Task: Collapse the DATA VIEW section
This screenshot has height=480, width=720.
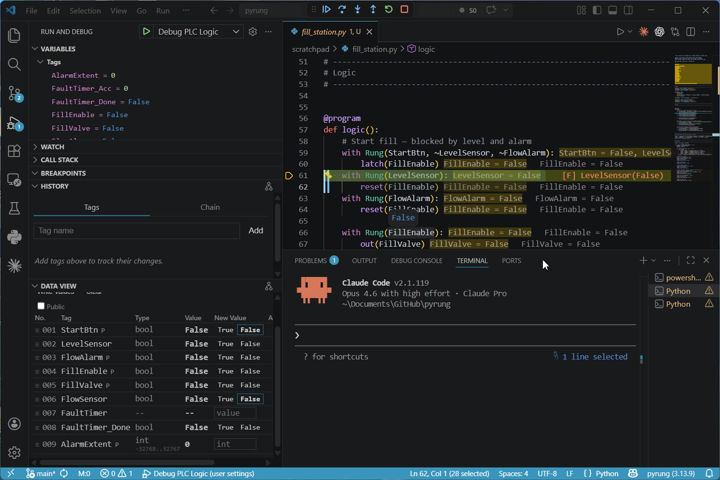Action: point(35,286)
